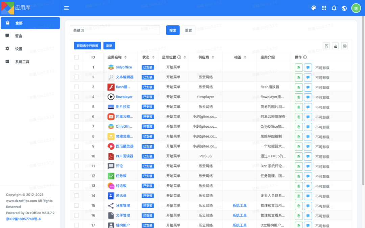Click blue comment icon for 评论 row
This screenshot has height=228, width=365.
pos(308,166)
